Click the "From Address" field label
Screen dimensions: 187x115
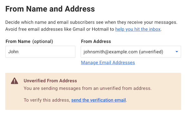(96, 41)
